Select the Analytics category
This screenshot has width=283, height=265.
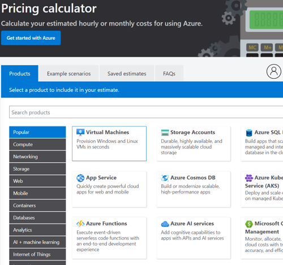[37, 230]
